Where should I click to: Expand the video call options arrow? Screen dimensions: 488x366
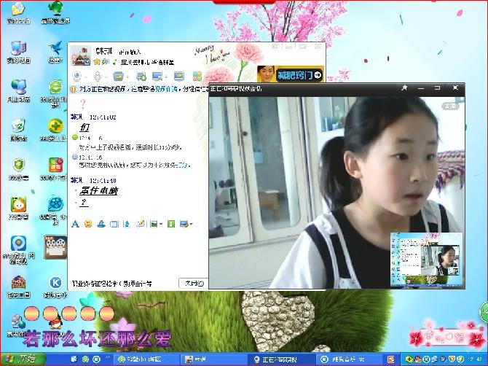86,77
